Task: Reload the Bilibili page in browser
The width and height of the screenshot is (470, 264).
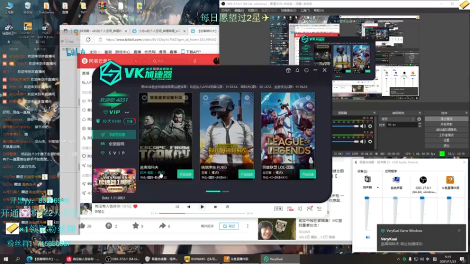Action: [x=88, y=39]
